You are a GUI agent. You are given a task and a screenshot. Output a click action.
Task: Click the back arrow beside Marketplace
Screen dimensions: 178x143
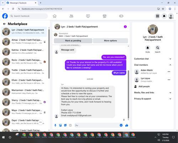(4, 24)
